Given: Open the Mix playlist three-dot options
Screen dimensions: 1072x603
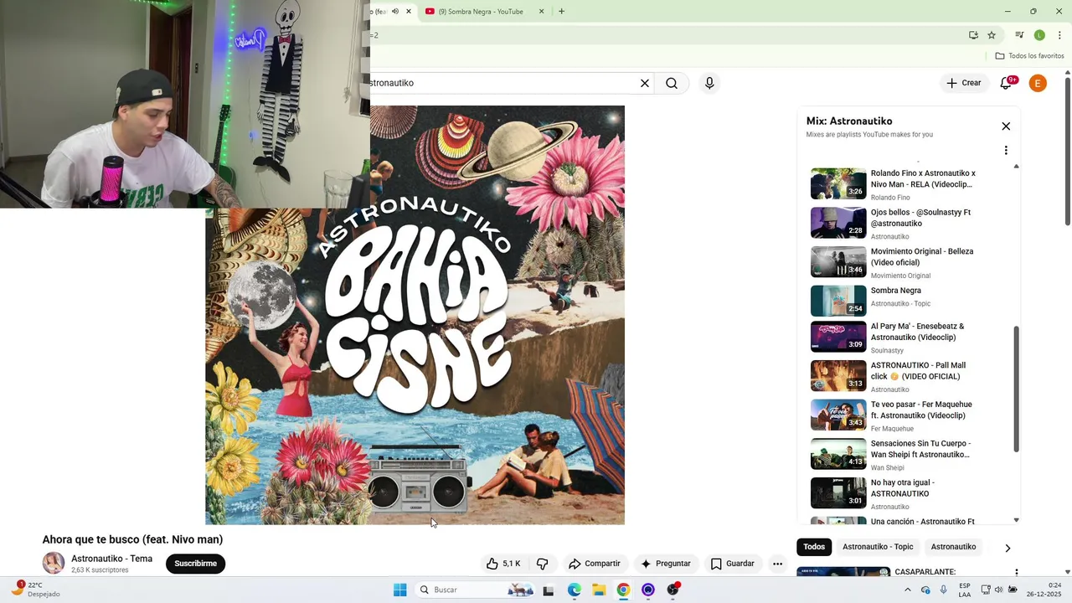Looking at the screenshot, I should (1006, 151).
